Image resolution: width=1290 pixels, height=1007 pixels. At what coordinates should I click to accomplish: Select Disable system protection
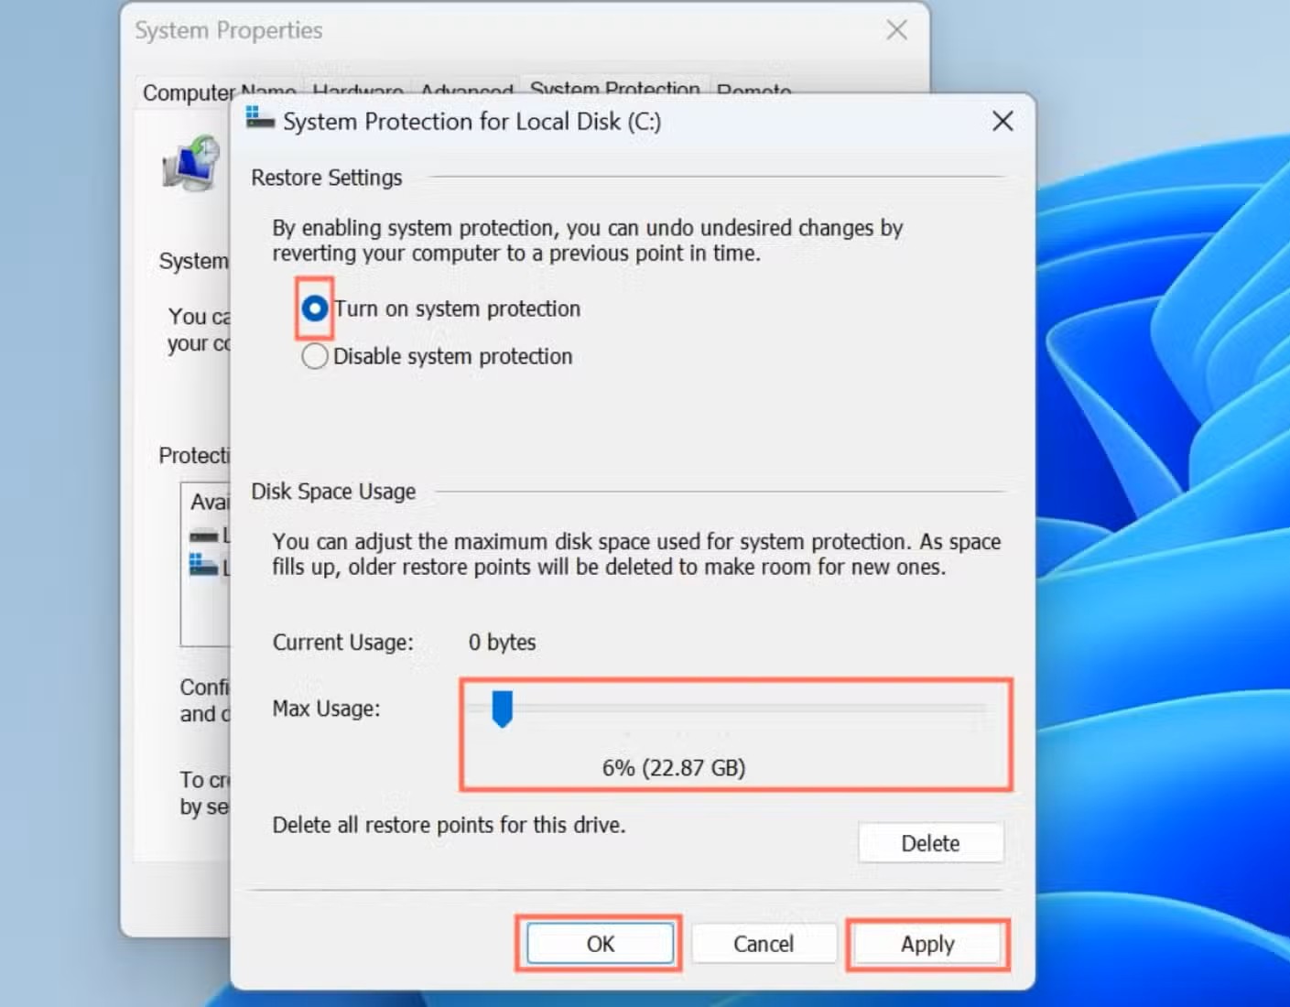coord(314,356)
